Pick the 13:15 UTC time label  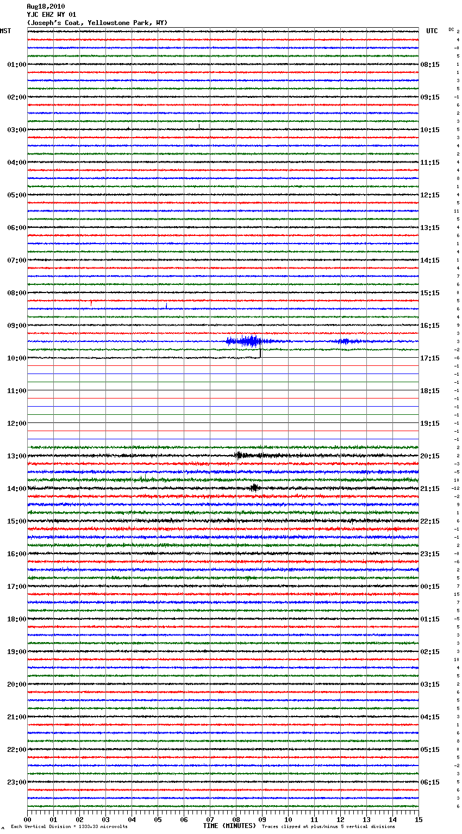pyautogui.click(x=430, y=228)
